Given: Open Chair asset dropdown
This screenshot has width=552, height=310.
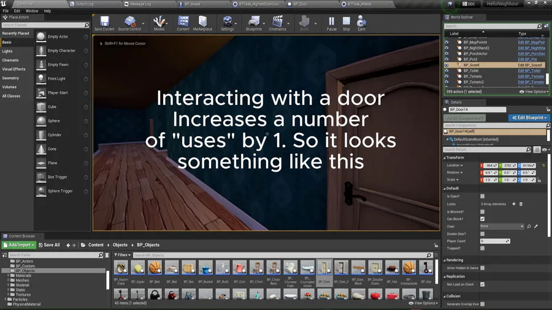Looking at the screenshot, I should point(502,226).
